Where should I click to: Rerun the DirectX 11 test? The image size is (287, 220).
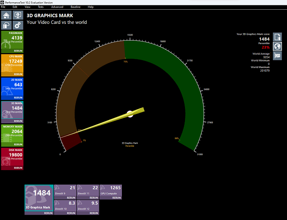point(94,198)
